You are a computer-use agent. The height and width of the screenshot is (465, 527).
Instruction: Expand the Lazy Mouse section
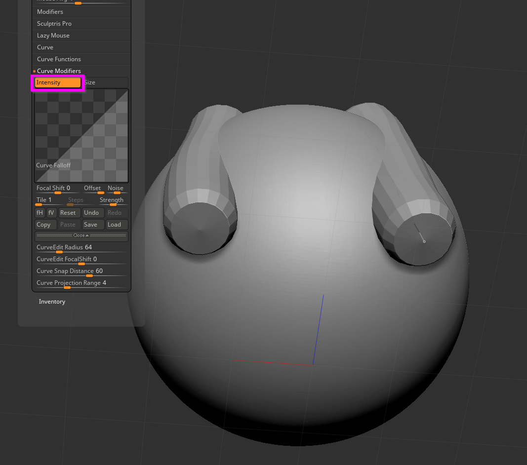point(53,36)
